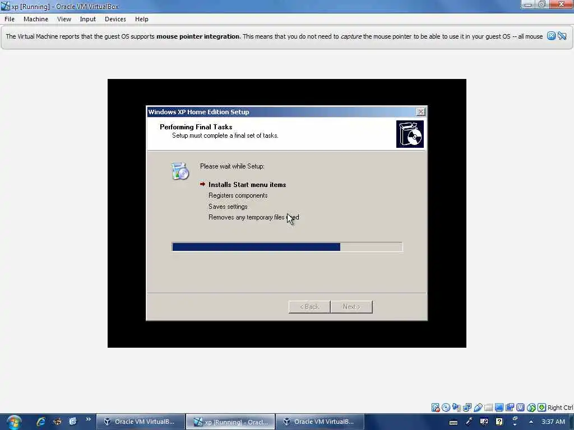The image size is (574, 430).
Task: Open the Devices menu
Action: point(115,19)
